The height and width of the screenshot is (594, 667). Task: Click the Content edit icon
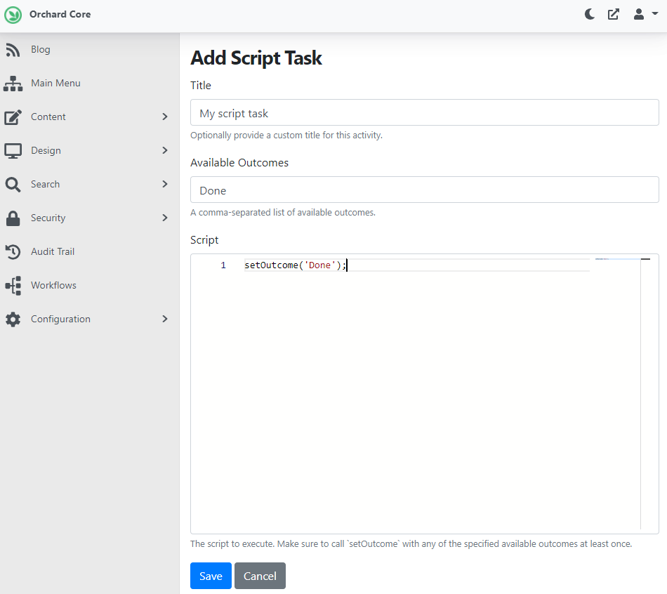pyautogui.click(x=13, y=117)
